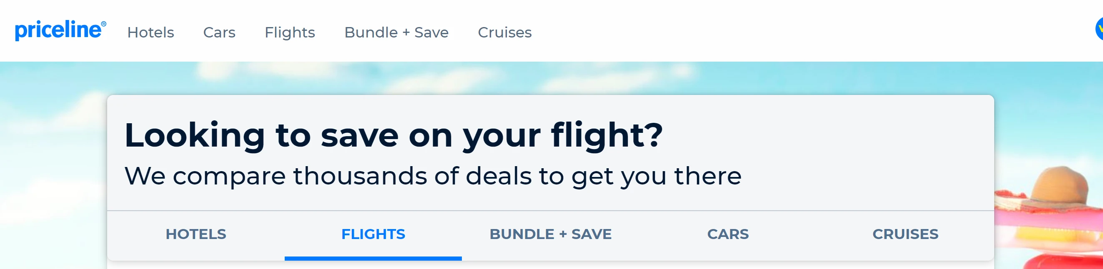Open Flights in the top navigation
This screenshot has width=1103, height=269.
pyautogui.click(x=289, y=32)
